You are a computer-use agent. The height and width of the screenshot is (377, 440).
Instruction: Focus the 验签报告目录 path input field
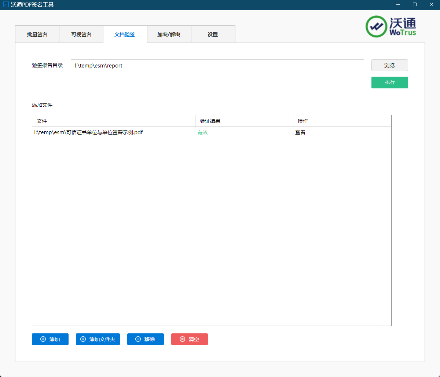point(217,65)
